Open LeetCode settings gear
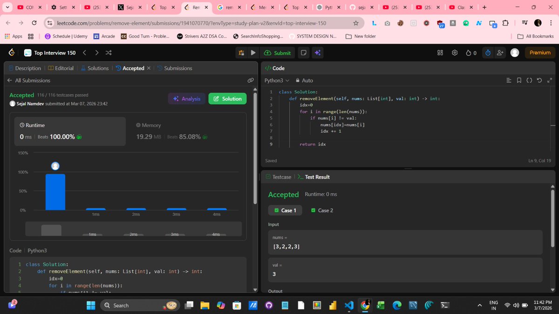 455,53
